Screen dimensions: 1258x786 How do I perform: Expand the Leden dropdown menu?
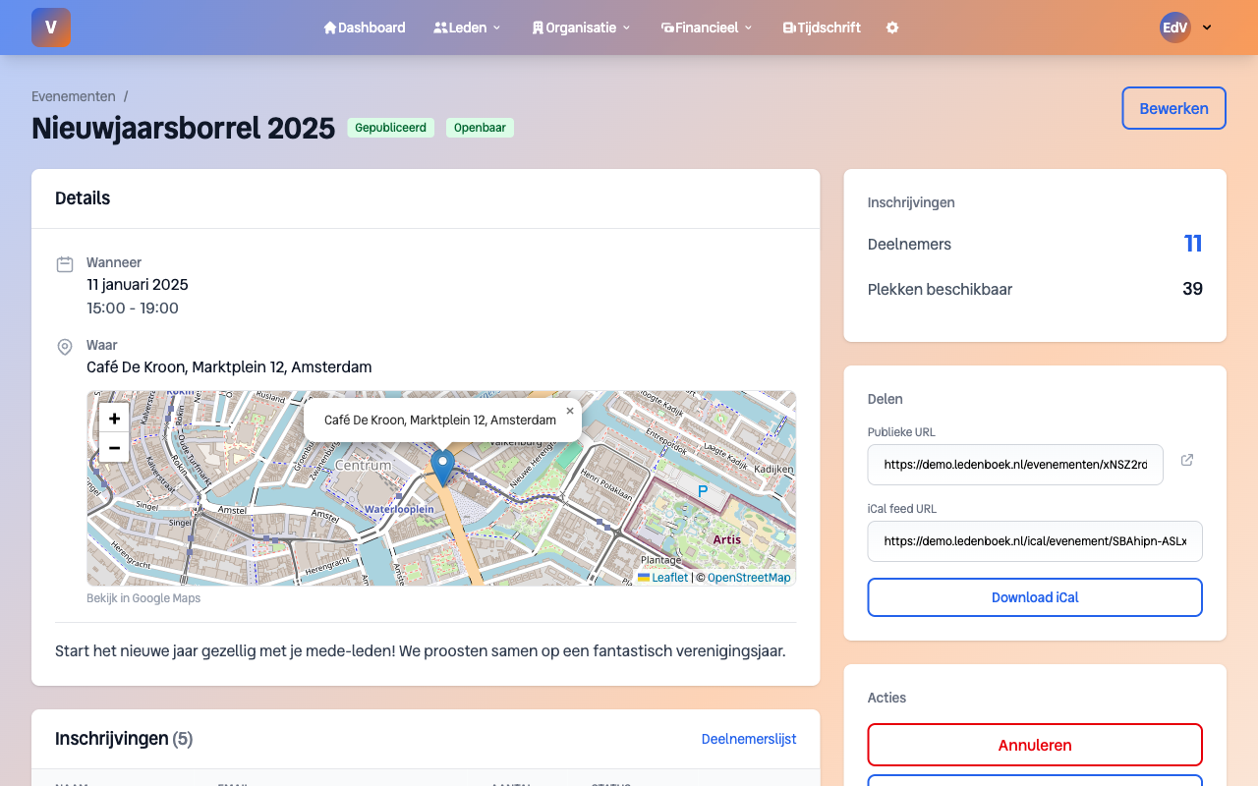pos(467,28)
